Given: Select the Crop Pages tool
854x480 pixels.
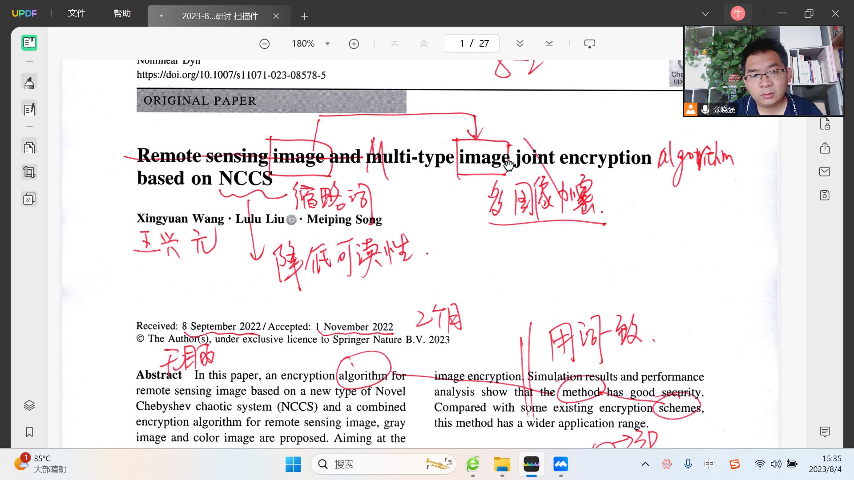Looking at the screenshot, I should 29,172.
